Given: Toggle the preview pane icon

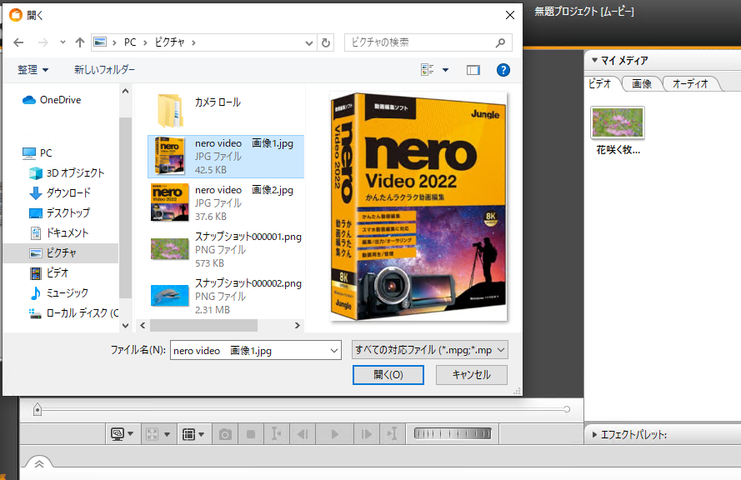Looking at the screenshot, I should [x=473, y=70].
